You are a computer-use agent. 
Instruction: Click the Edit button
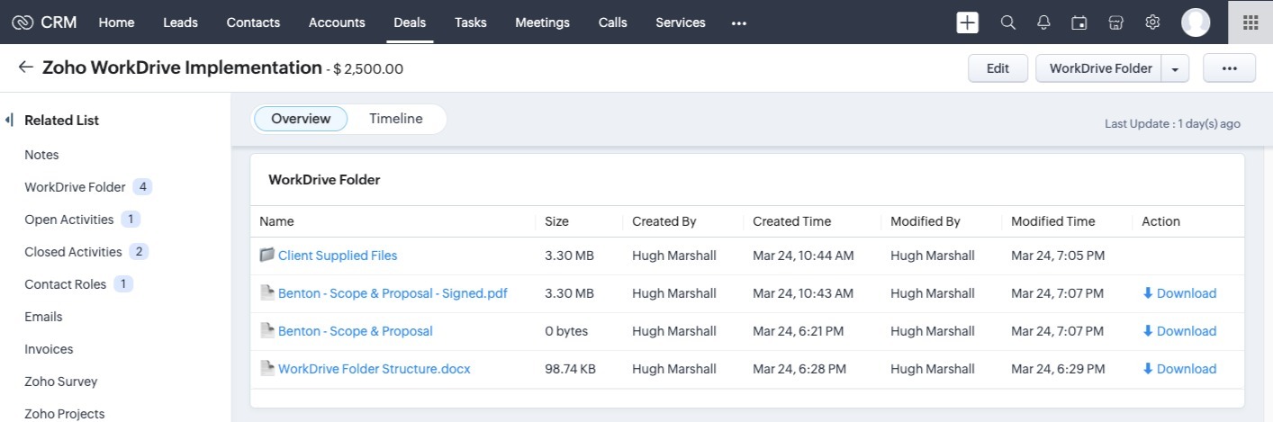point(998,68)
